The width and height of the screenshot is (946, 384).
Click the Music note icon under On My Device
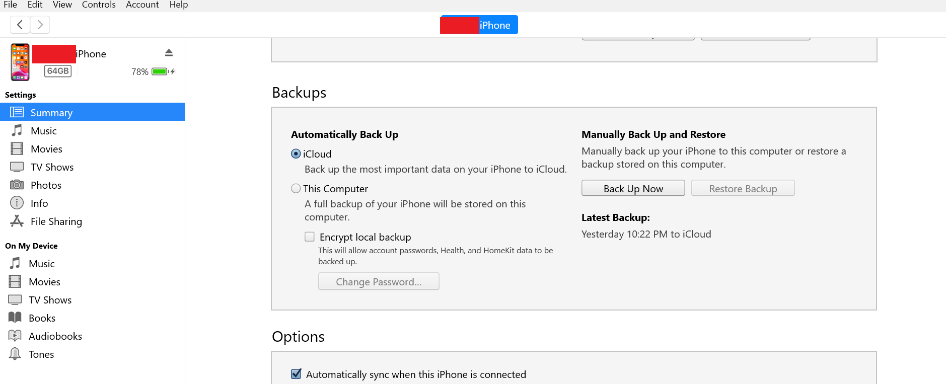pyautogui.click(x=15, y=263)
